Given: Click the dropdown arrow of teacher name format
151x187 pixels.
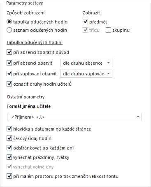Looking at the screenshot, I should coord(138,117).
